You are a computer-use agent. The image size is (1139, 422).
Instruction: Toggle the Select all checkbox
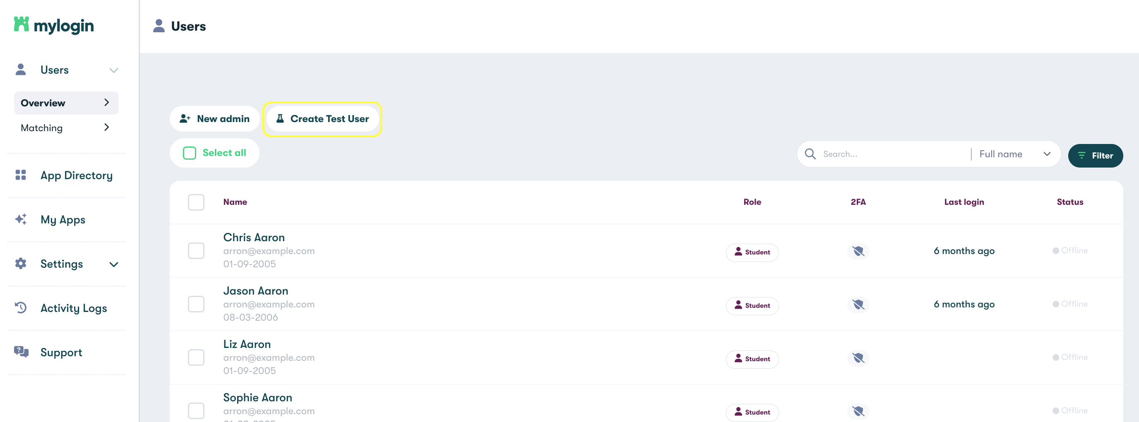tap(189, 152)
